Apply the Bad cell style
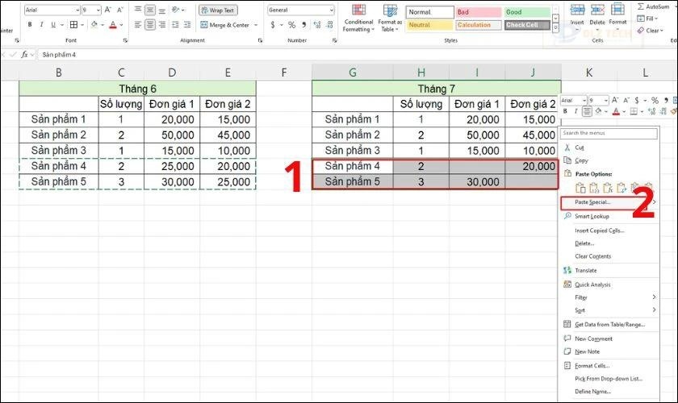 [478, 12]
